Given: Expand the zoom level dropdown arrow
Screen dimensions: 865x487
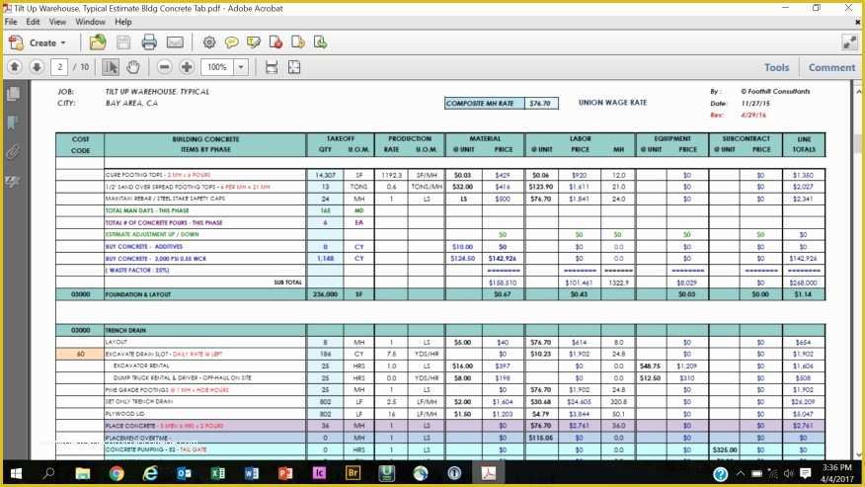Looking at the screenshot, I should click(241, 67).
